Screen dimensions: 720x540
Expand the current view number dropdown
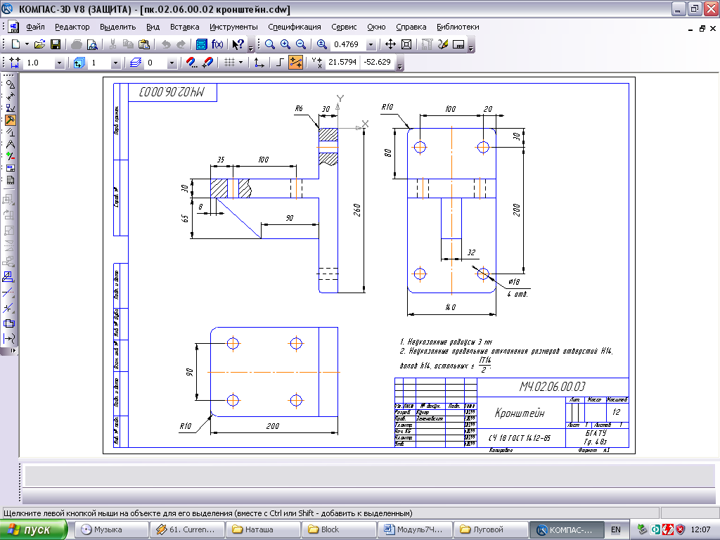point(115,63)
